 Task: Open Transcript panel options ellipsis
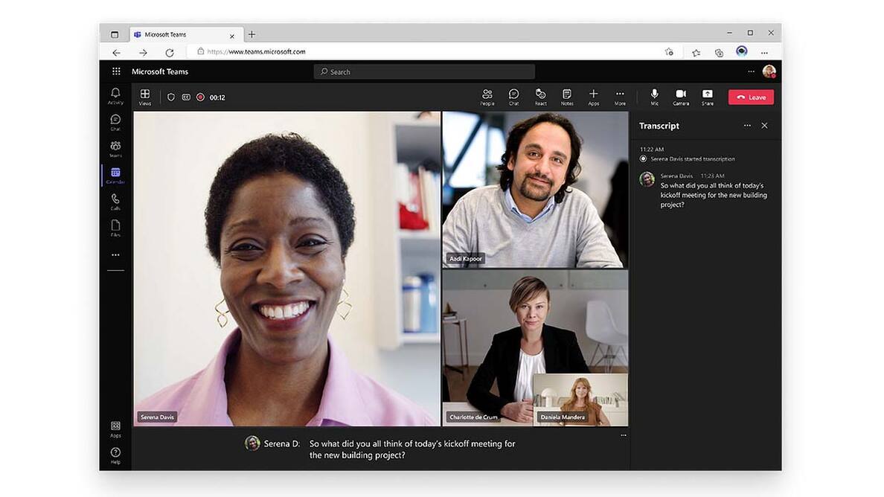tap(747, 126)
